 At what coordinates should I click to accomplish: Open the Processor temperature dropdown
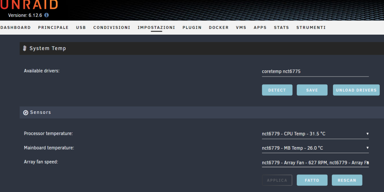pos(315,134)
